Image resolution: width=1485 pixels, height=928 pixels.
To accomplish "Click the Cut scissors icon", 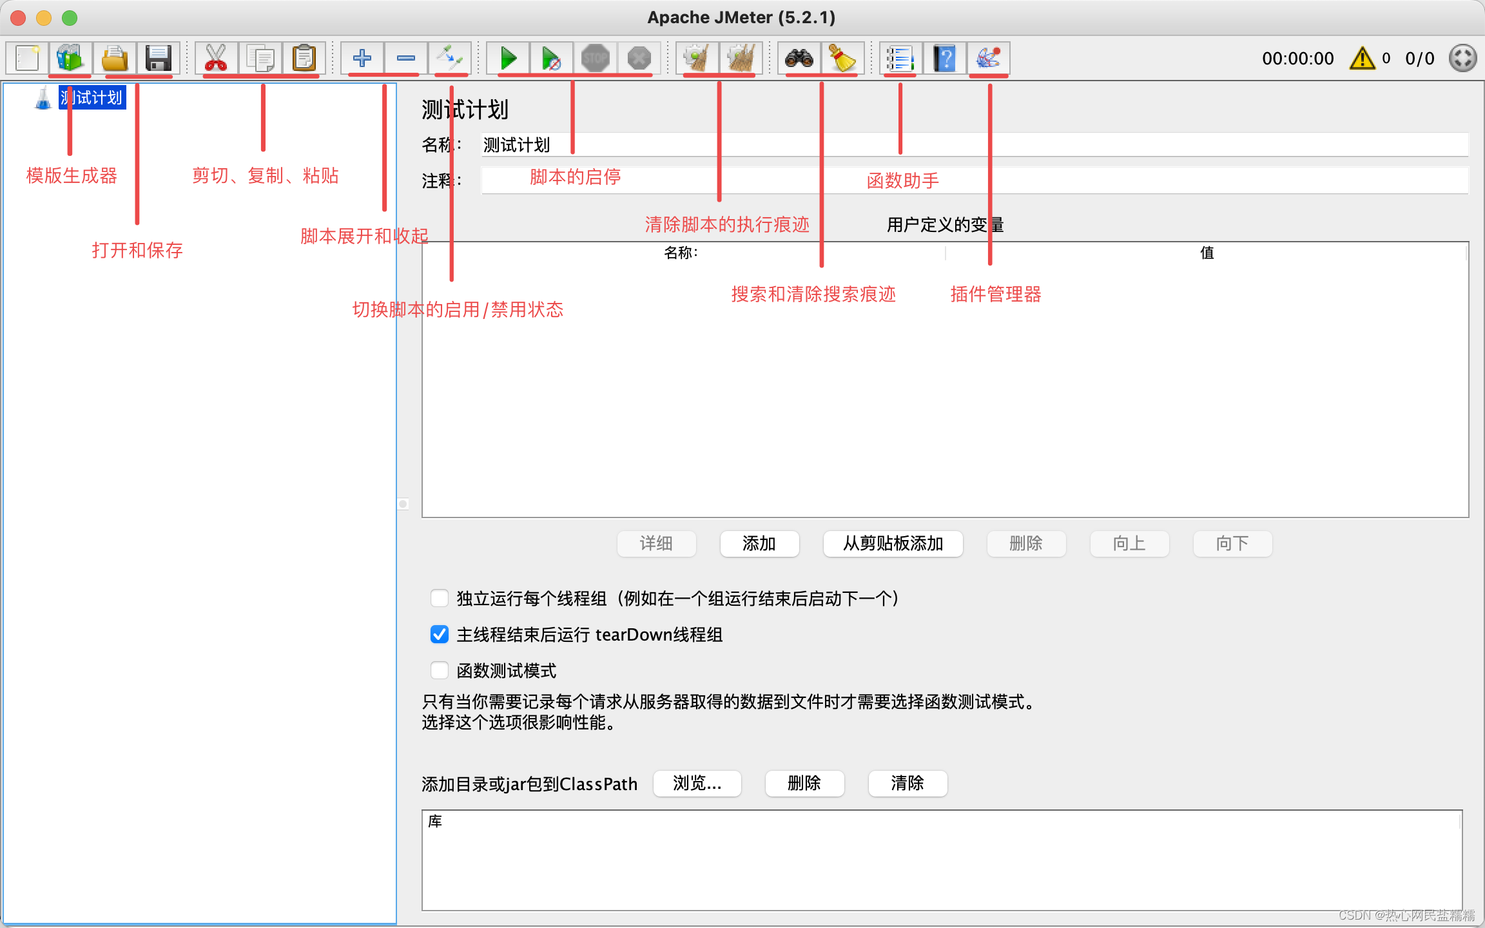I will (216, 58).
